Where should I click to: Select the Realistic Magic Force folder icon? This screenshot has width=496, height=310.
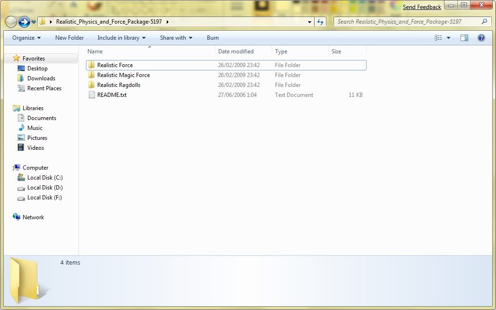tap(92, 75)
